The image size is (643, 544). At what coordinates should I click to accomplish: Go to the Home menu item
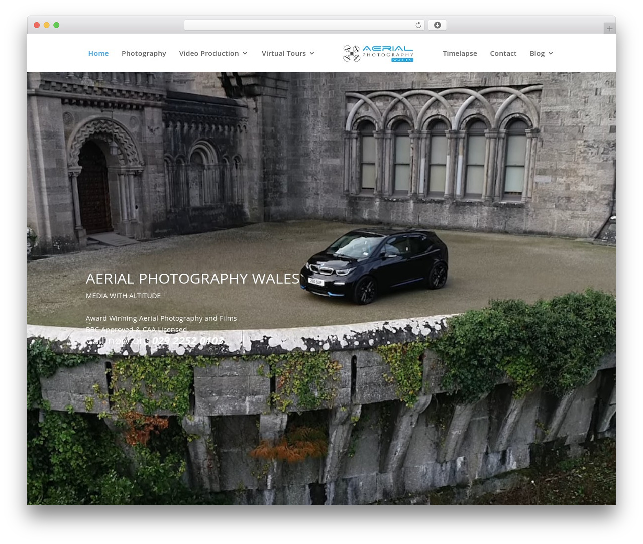click(x=98, y=53)
